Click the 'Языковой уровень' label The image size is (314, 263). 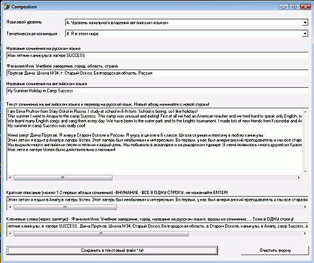24,22
